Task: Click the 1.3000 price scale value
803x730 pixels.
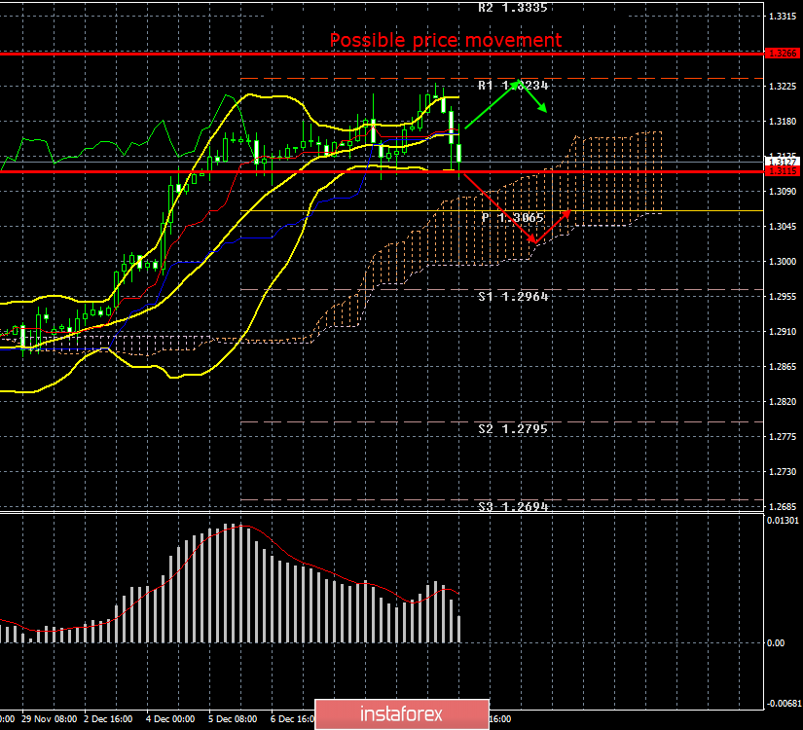Action: tap(783, 261)
